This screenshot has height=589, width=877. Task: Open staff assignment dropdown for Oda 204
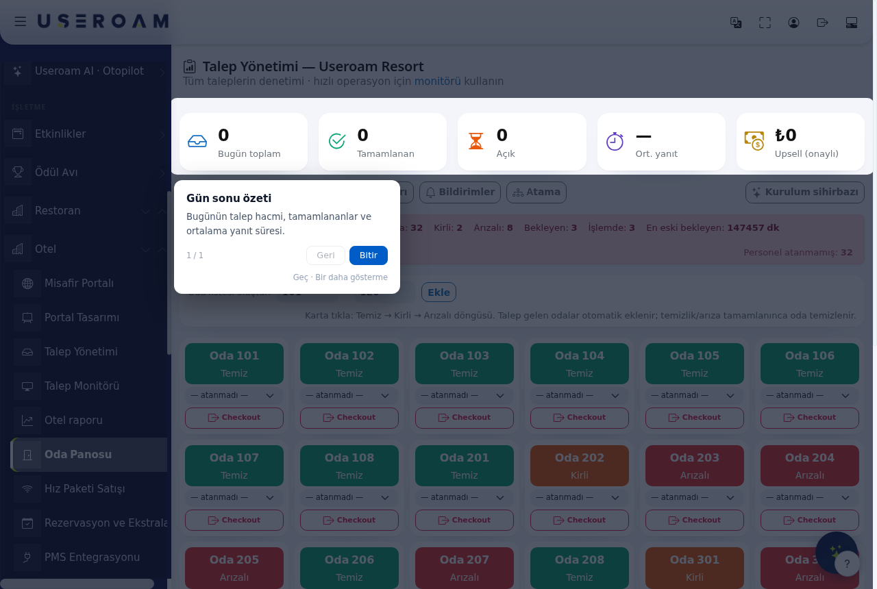coord(810,498)
